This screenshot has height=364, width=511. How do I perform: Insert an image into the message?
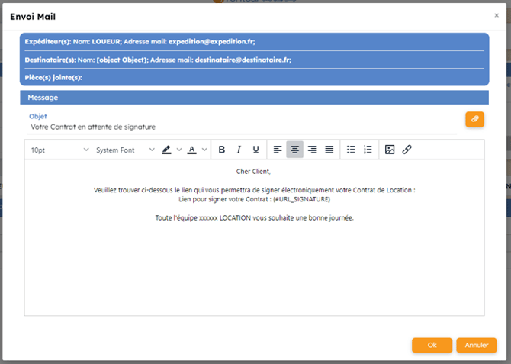(390, 150)
